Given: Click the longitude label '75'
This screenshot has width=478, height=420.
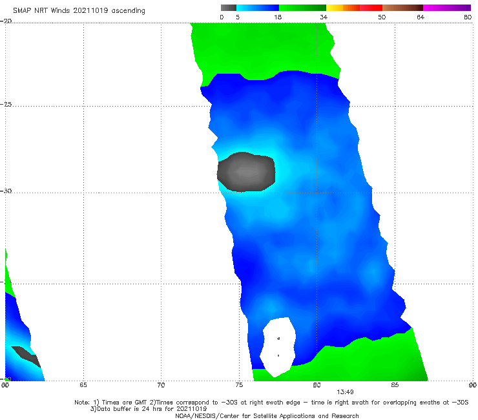Looking at the screenshot, I should pyautogui.click(x=239, y=385).
